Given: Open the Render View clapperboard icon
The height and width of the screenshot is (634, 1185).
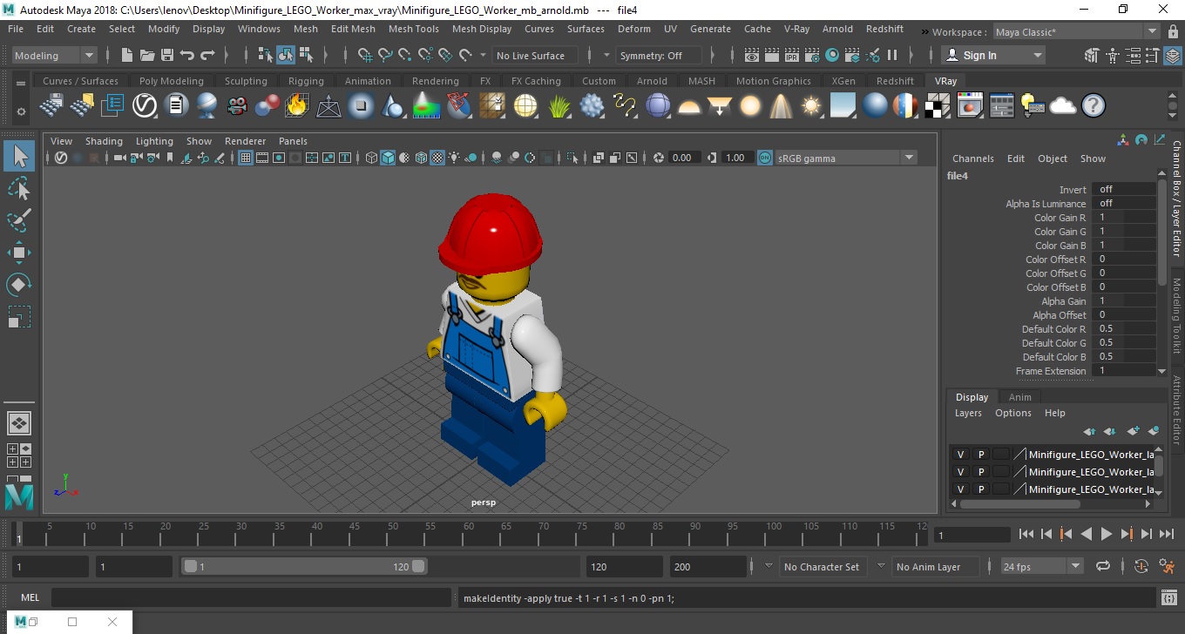Looking at the screenshot, I should pyautogui.click(x=752, y=56).
